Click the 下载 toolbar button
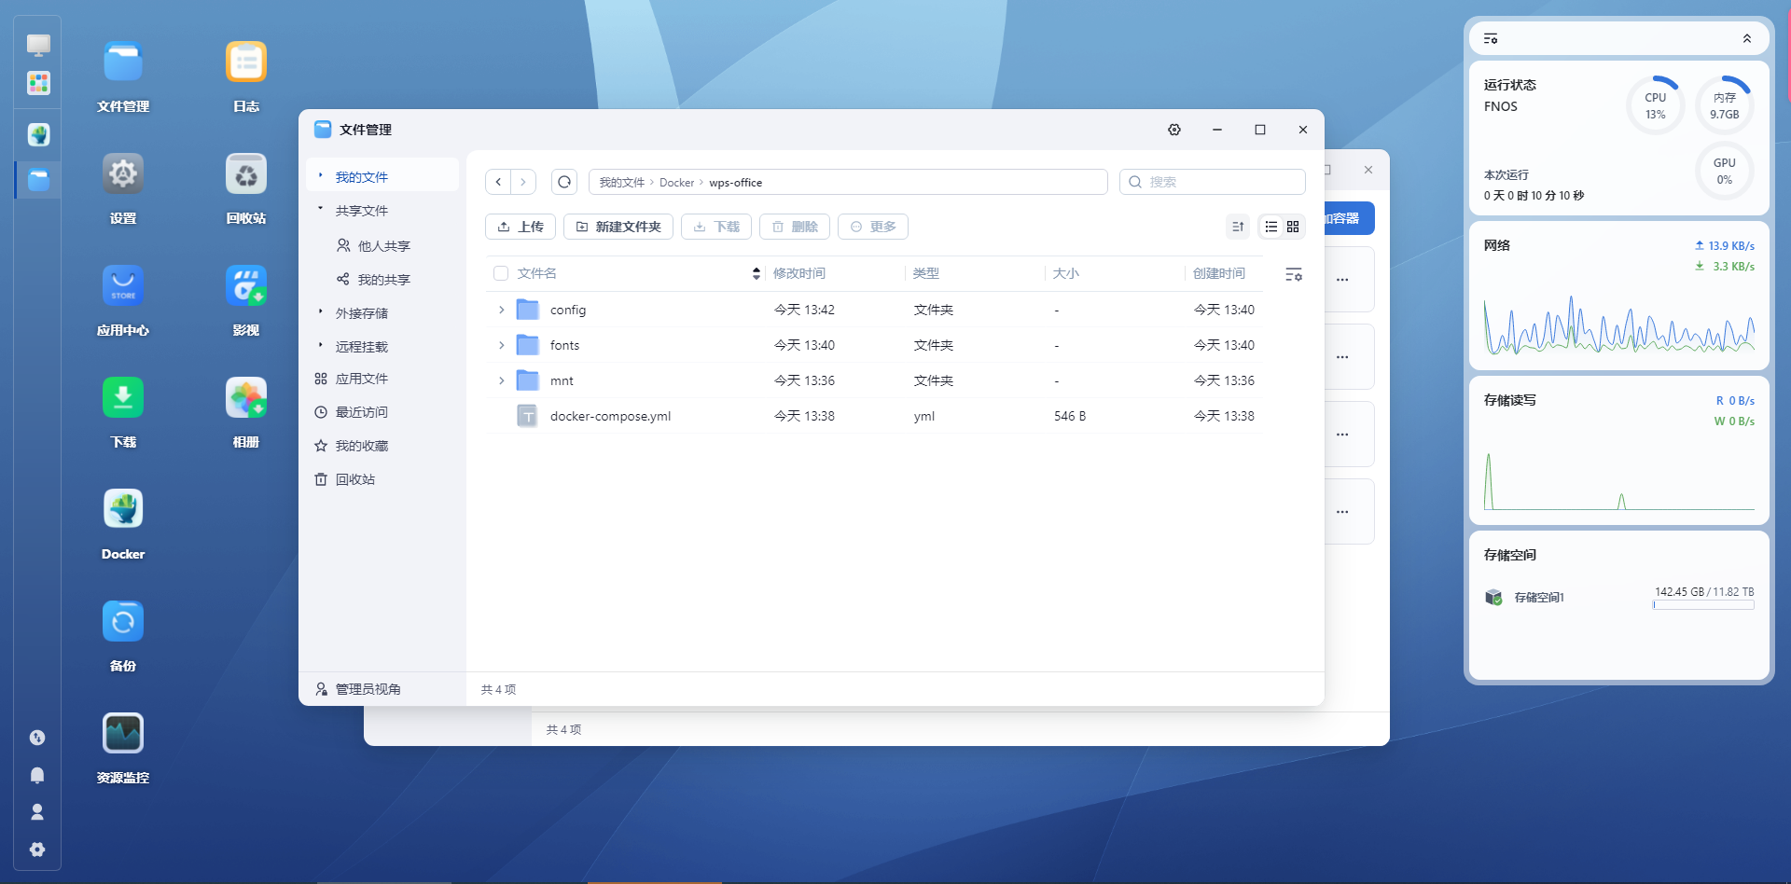Image resolution: width=1791 pixels, height=884 pixels. pos(716,227)
